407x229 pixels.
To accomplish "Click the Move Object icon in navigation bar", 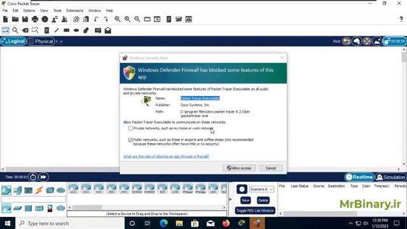I will tap(367, 41).
